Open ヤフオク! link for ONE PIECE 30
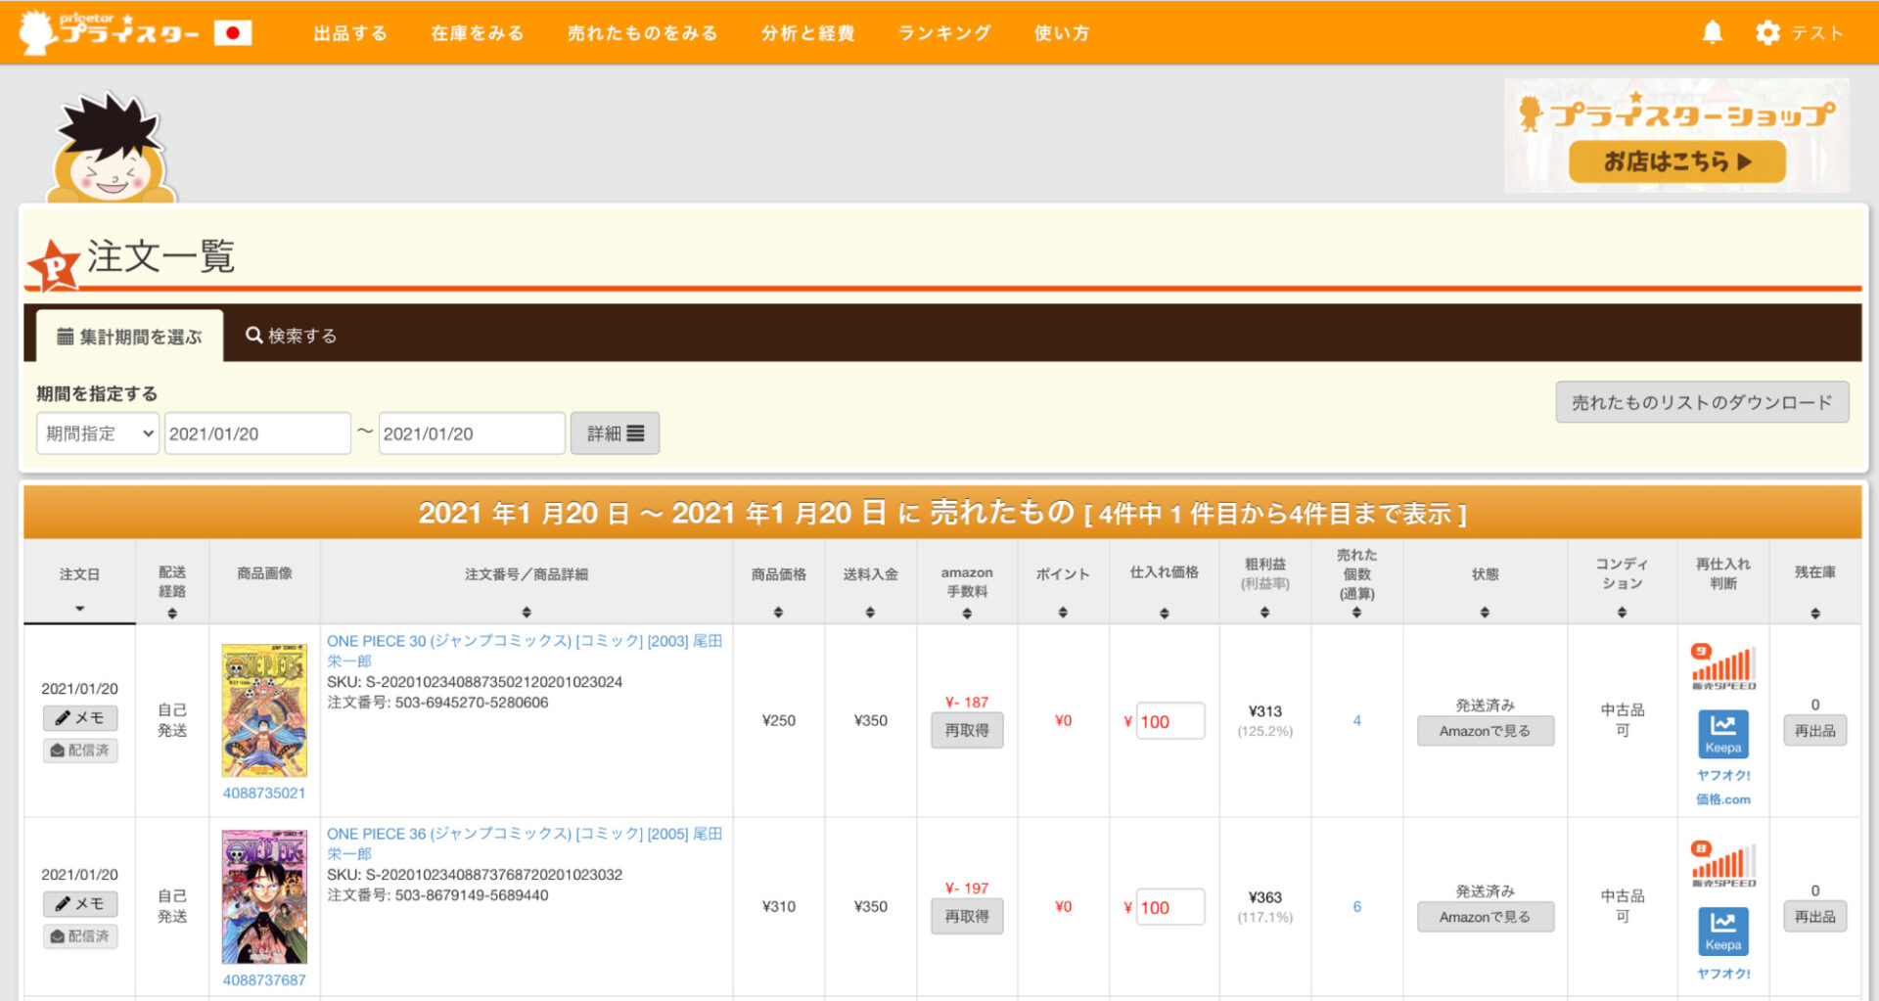Screen dimensions: 1879x1001 (1722, 775)
